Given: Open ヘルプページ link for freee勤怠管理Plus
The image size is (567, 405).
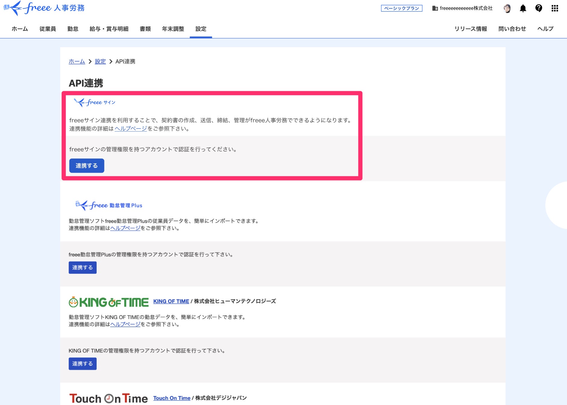Looking at the screenshot, I should 125,228.
